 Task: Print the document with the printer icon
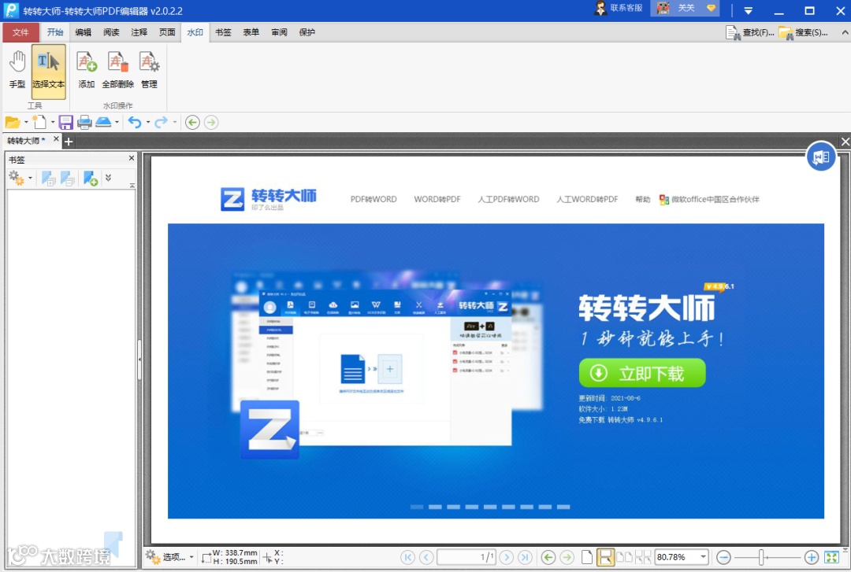click(x=84, y=123)
